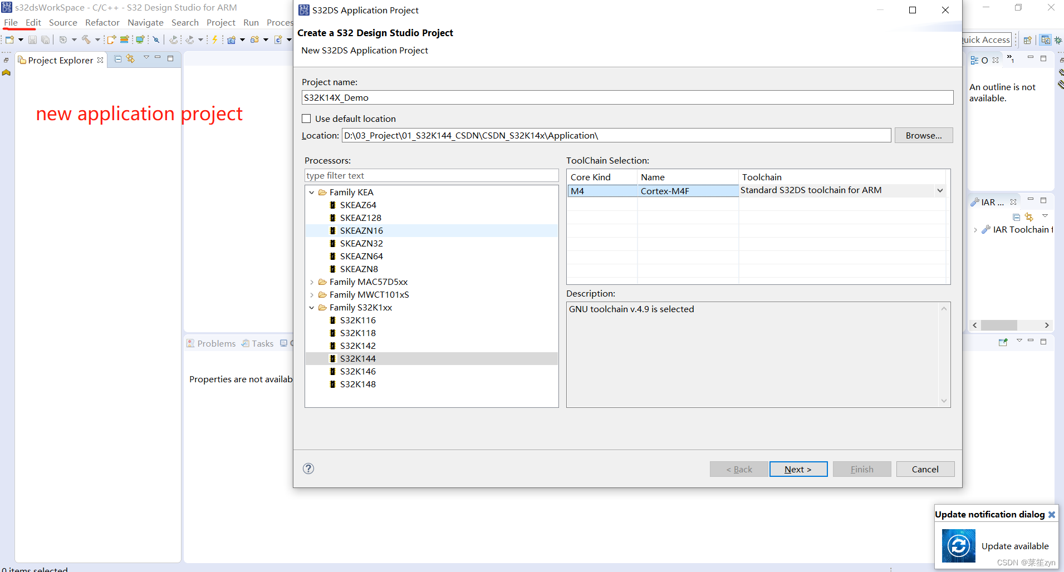Click the Browse... button

923,135
